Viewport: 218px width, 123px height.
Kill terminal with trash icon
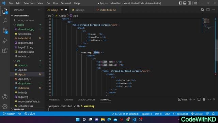(x=204, y=99)
